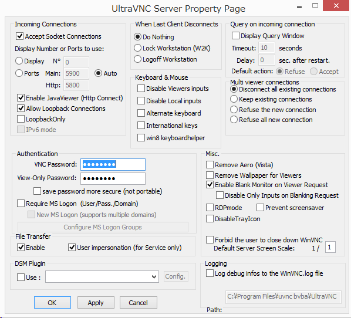Click the Display N° input field
Image resolution: width=351 pixels, height=318 pixels.
(x=76, y=62)
